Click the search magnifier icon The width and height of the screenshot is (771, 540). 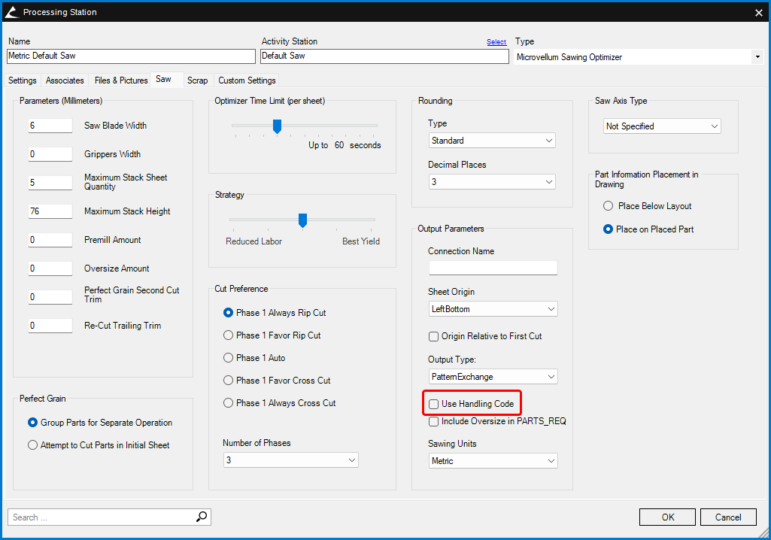tap(202, 517)
